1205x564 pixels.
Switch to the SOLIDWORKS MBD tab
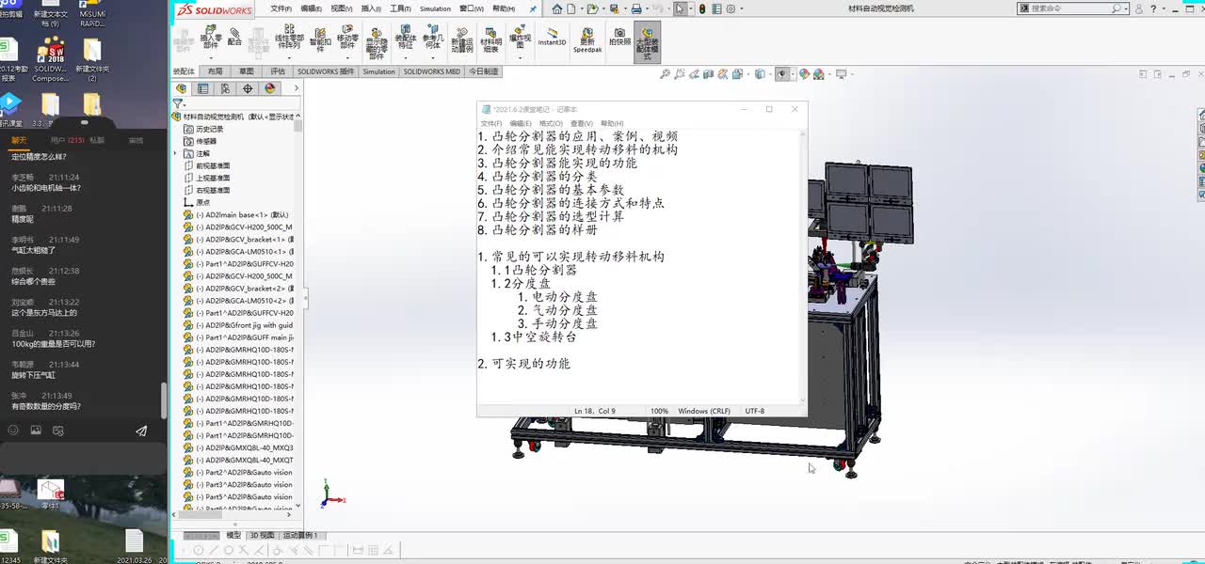(x=432, y=71)
